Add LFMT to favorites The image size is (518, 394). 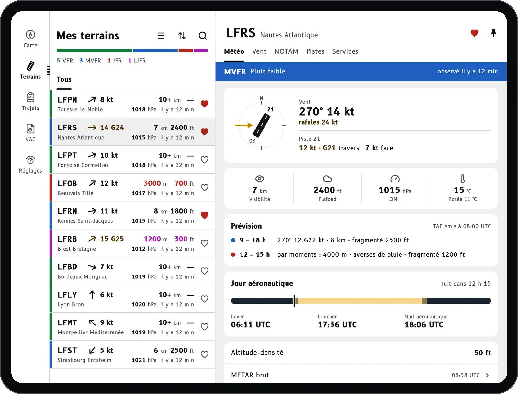pos(204,327)
